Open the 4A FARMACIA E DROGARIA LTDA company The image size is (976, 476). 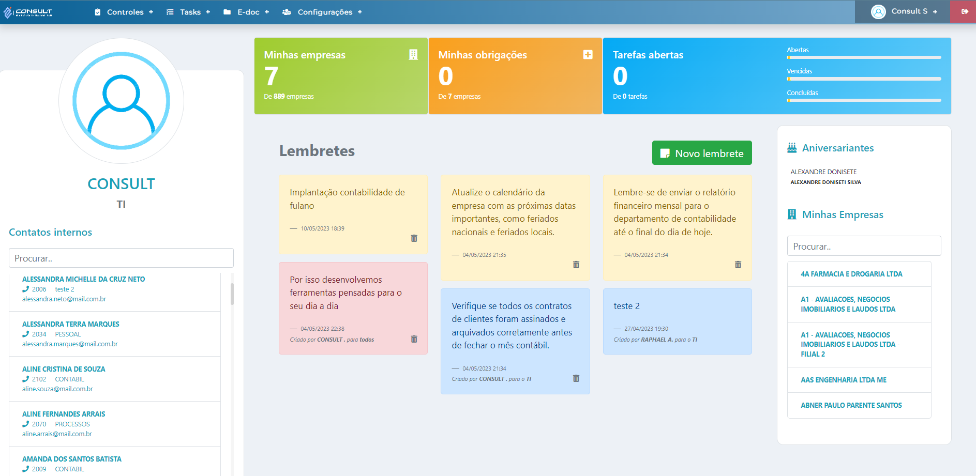click(851, 274)
